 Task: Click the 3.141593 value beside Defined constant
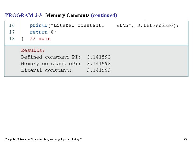[x=99, y=57]
